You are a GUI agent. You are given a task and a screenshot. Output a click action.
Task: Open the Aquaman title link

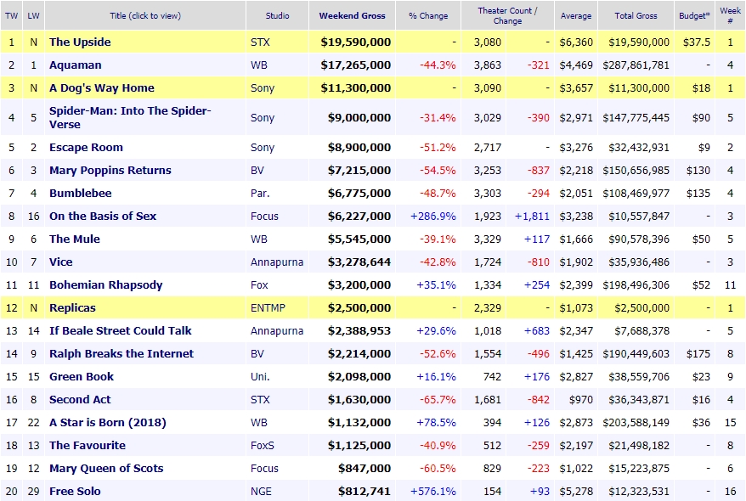pyautogui.click(x=75, y=65)
